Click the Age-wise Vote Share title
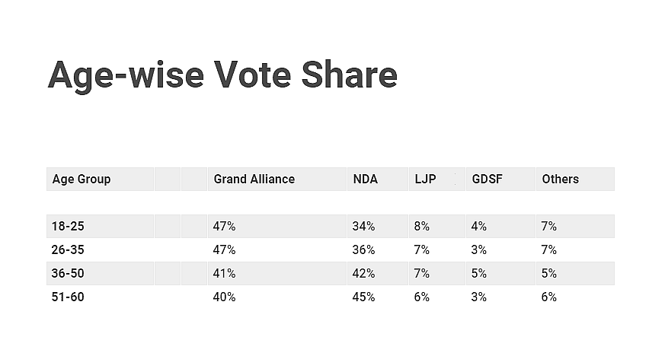The height and width of the screenshot is (359, 665). click(222, 75)
